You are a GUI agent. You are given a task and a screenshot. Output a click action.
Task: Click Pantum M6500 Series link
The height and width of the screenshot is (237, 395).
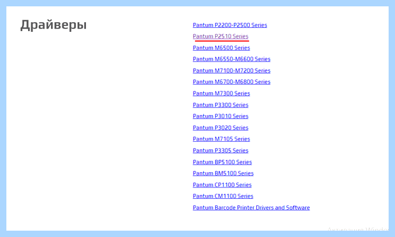click(221, 48)
